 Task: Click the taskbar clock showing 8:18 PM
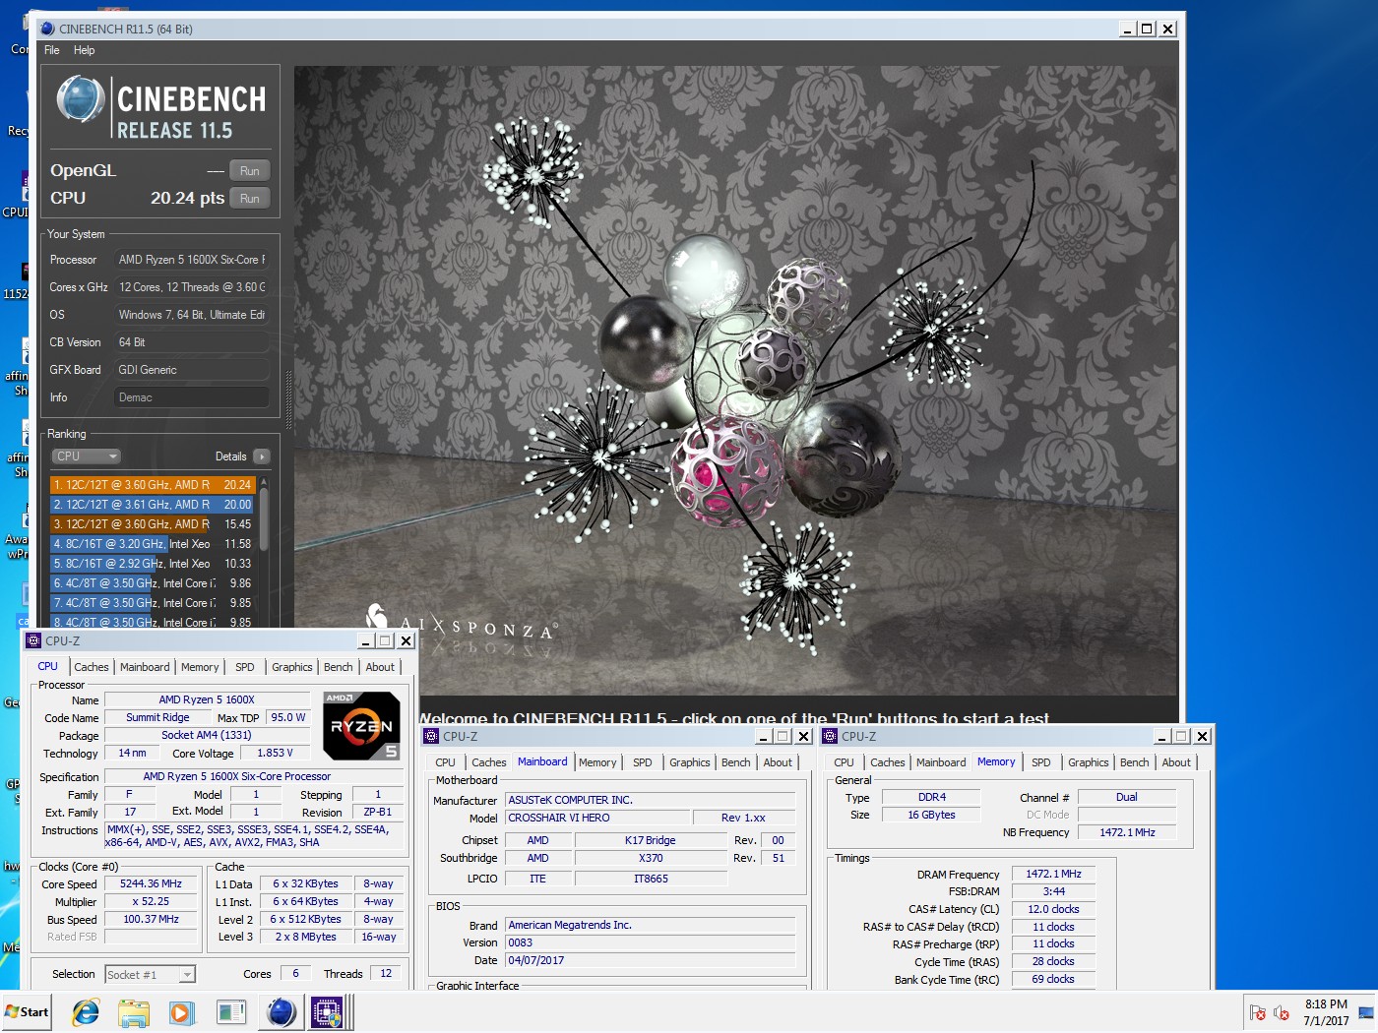(1326, 1012)
